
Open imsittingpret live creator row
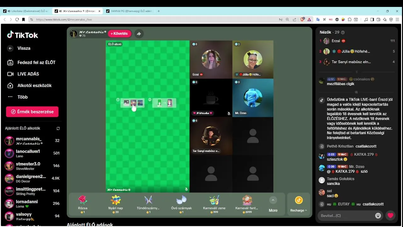(x=32, y=191)
